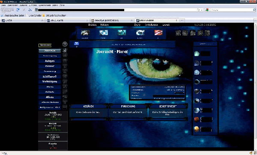Open a new tab with the plus button
The height and width of the screenshot is (155, 257).
182,21
